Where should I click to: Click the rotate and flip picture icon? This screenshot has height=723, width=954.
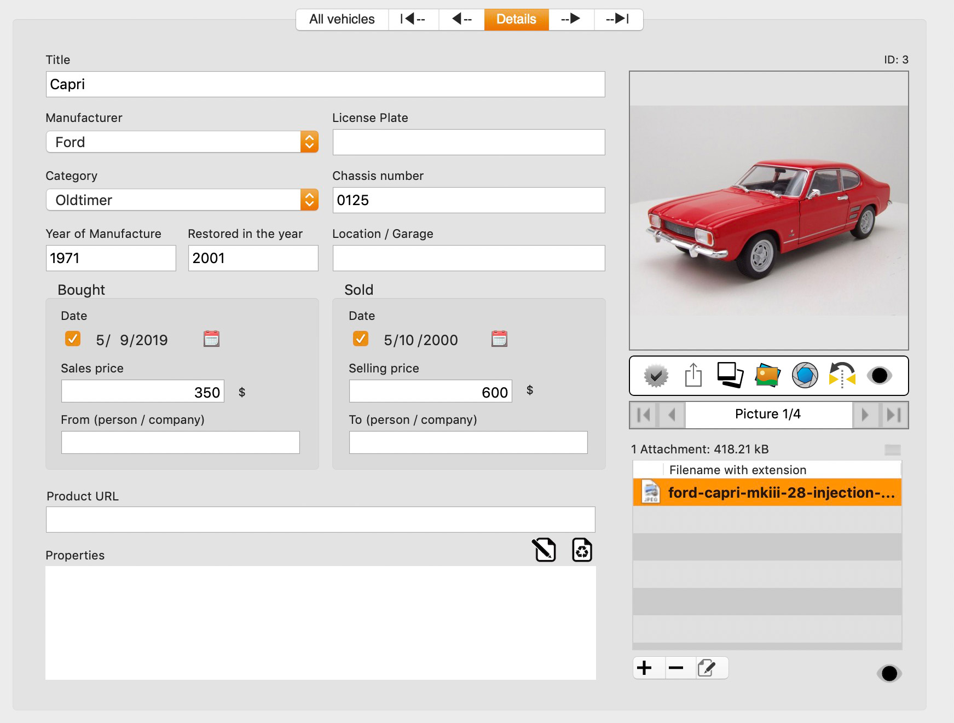tap(842, 375)
